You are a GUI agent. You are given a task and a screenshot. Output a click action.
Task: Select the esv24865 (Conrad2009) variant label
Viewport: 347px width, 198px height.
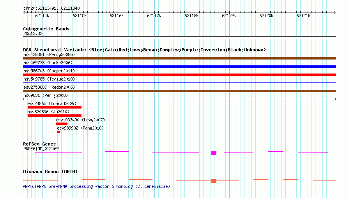pos(52,103)
